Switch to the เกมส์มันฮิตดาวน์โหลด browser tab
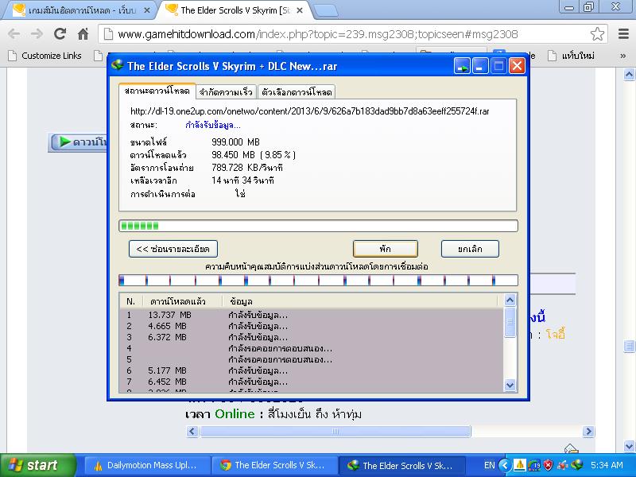 pos(79,10)
